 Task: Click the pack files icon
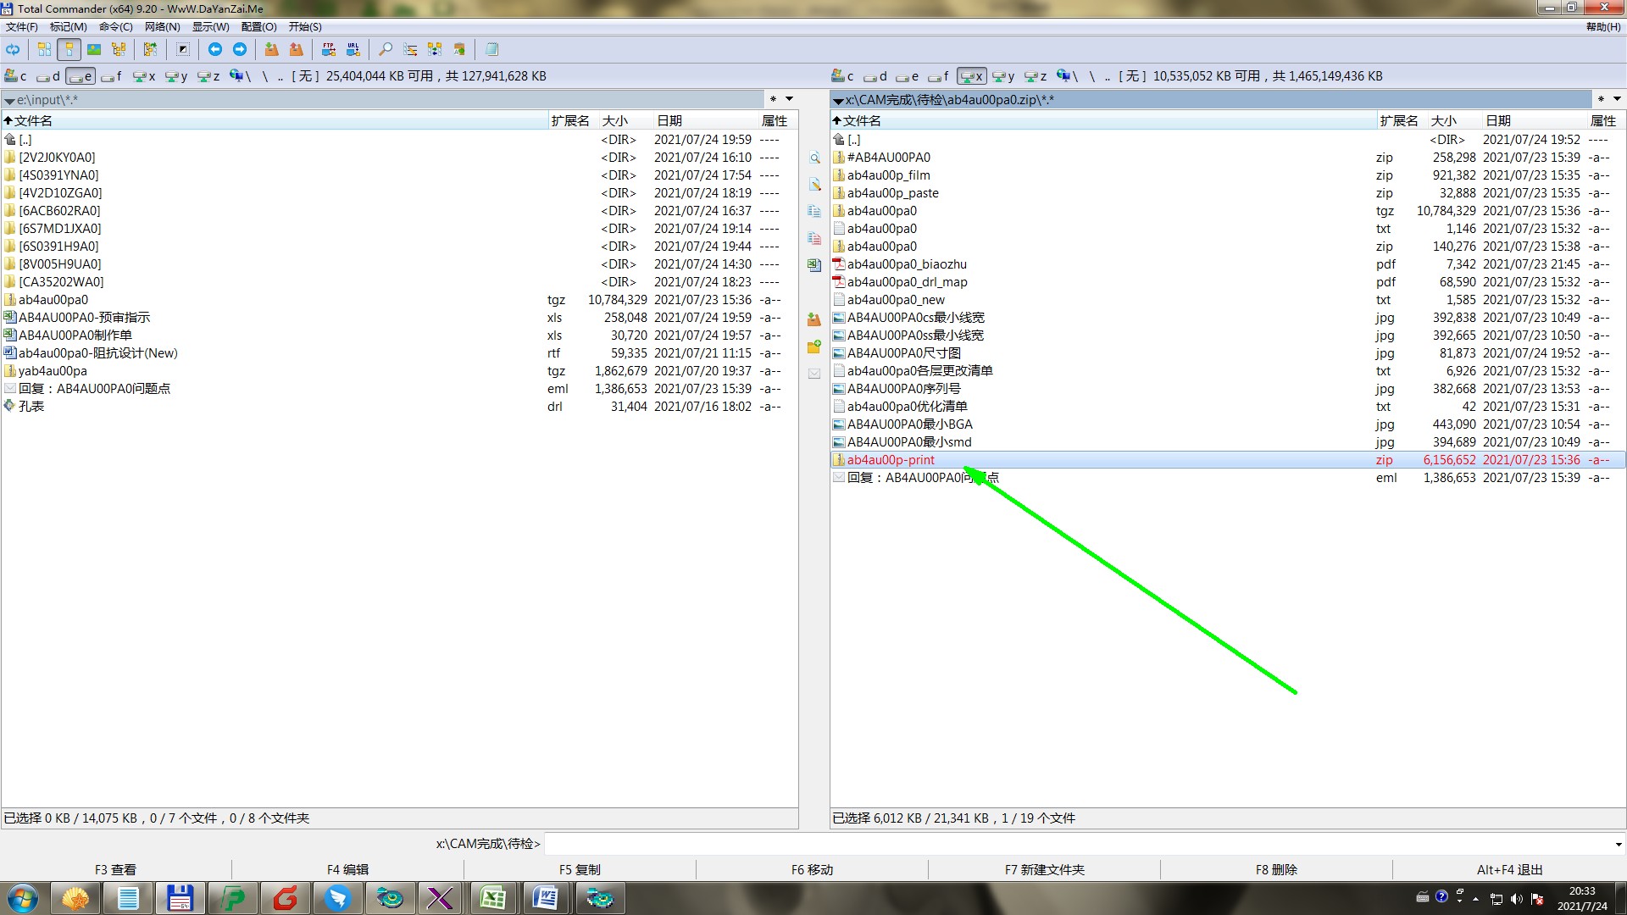coord(271,49)
